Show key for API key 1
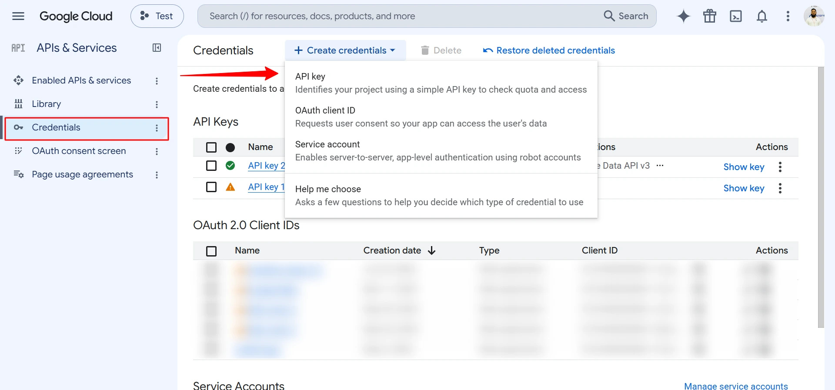Screen dimensions: 835x390 coord(744,188)
